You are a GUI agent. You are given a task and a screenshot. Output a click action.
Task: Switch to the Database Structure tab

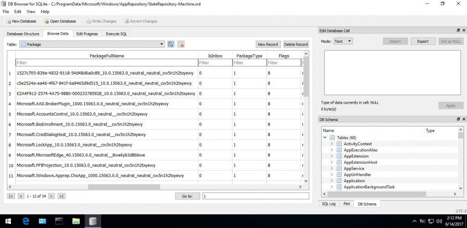pos(23,34)
